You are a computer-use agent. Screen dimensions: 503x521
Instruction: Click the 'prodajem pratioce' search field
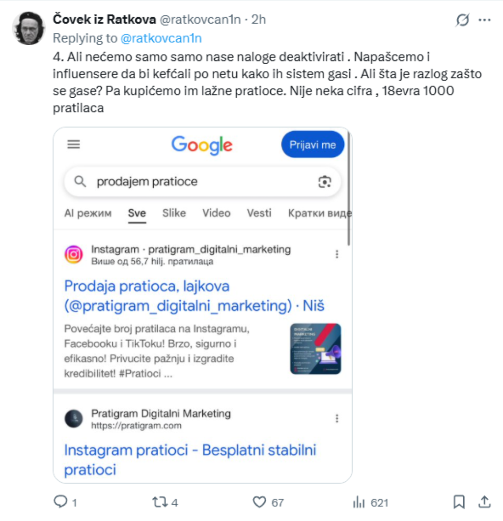pyautogui.click(x=196, y=182)
